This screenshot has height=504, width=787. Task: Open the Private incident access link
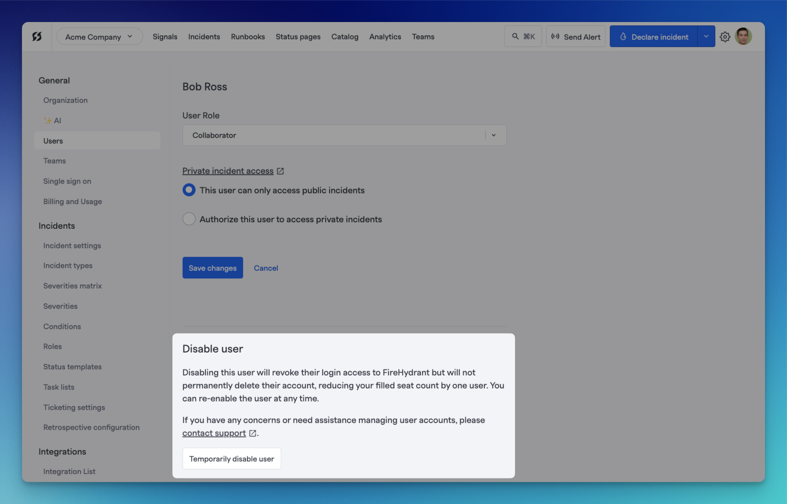coord(228,171)
